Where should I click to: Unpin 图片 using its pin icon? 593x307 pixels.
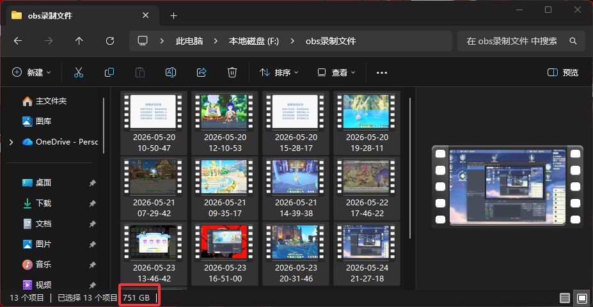click(x=92, y=244)
